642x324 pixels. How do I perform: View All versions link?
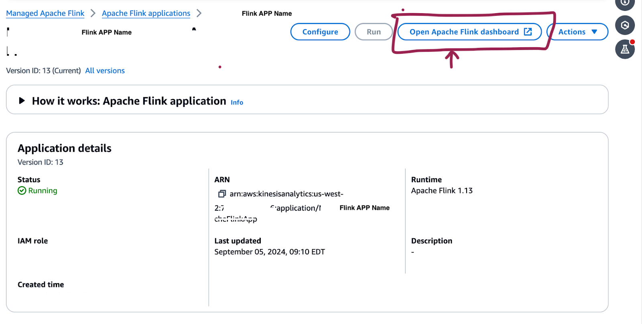(x=105, y=70)
